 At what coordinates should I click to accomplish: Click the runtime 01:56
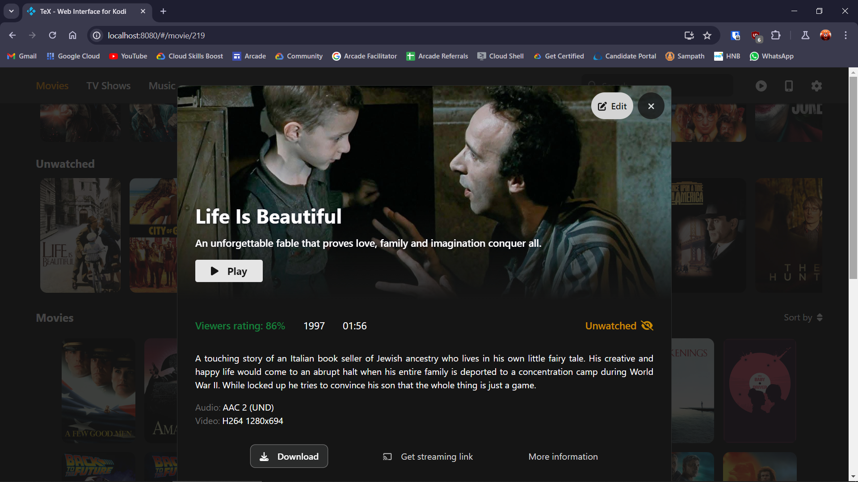click(355, 326)
